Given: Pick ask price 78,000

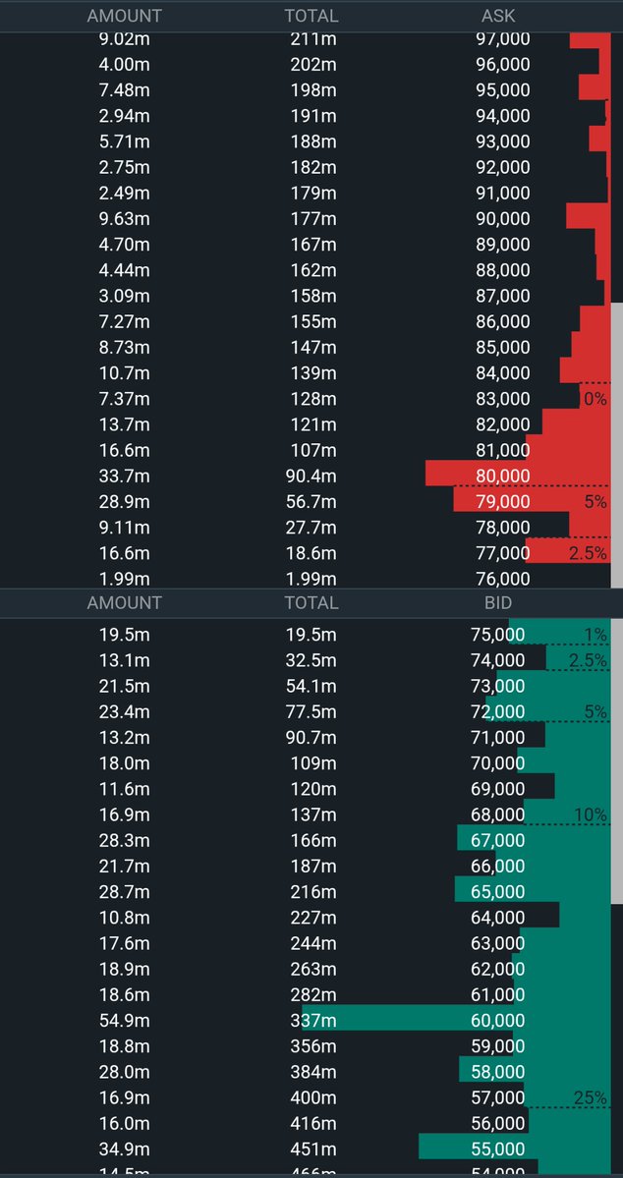Looking at the screenshot, I should (x=503, y=528).
